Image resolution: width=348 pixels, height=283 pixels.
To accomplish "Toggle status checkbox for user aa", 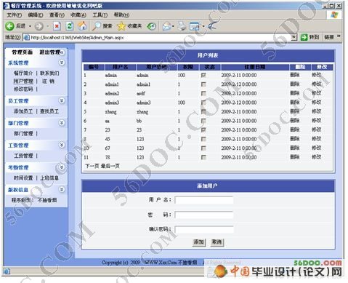I will (203, 121).
